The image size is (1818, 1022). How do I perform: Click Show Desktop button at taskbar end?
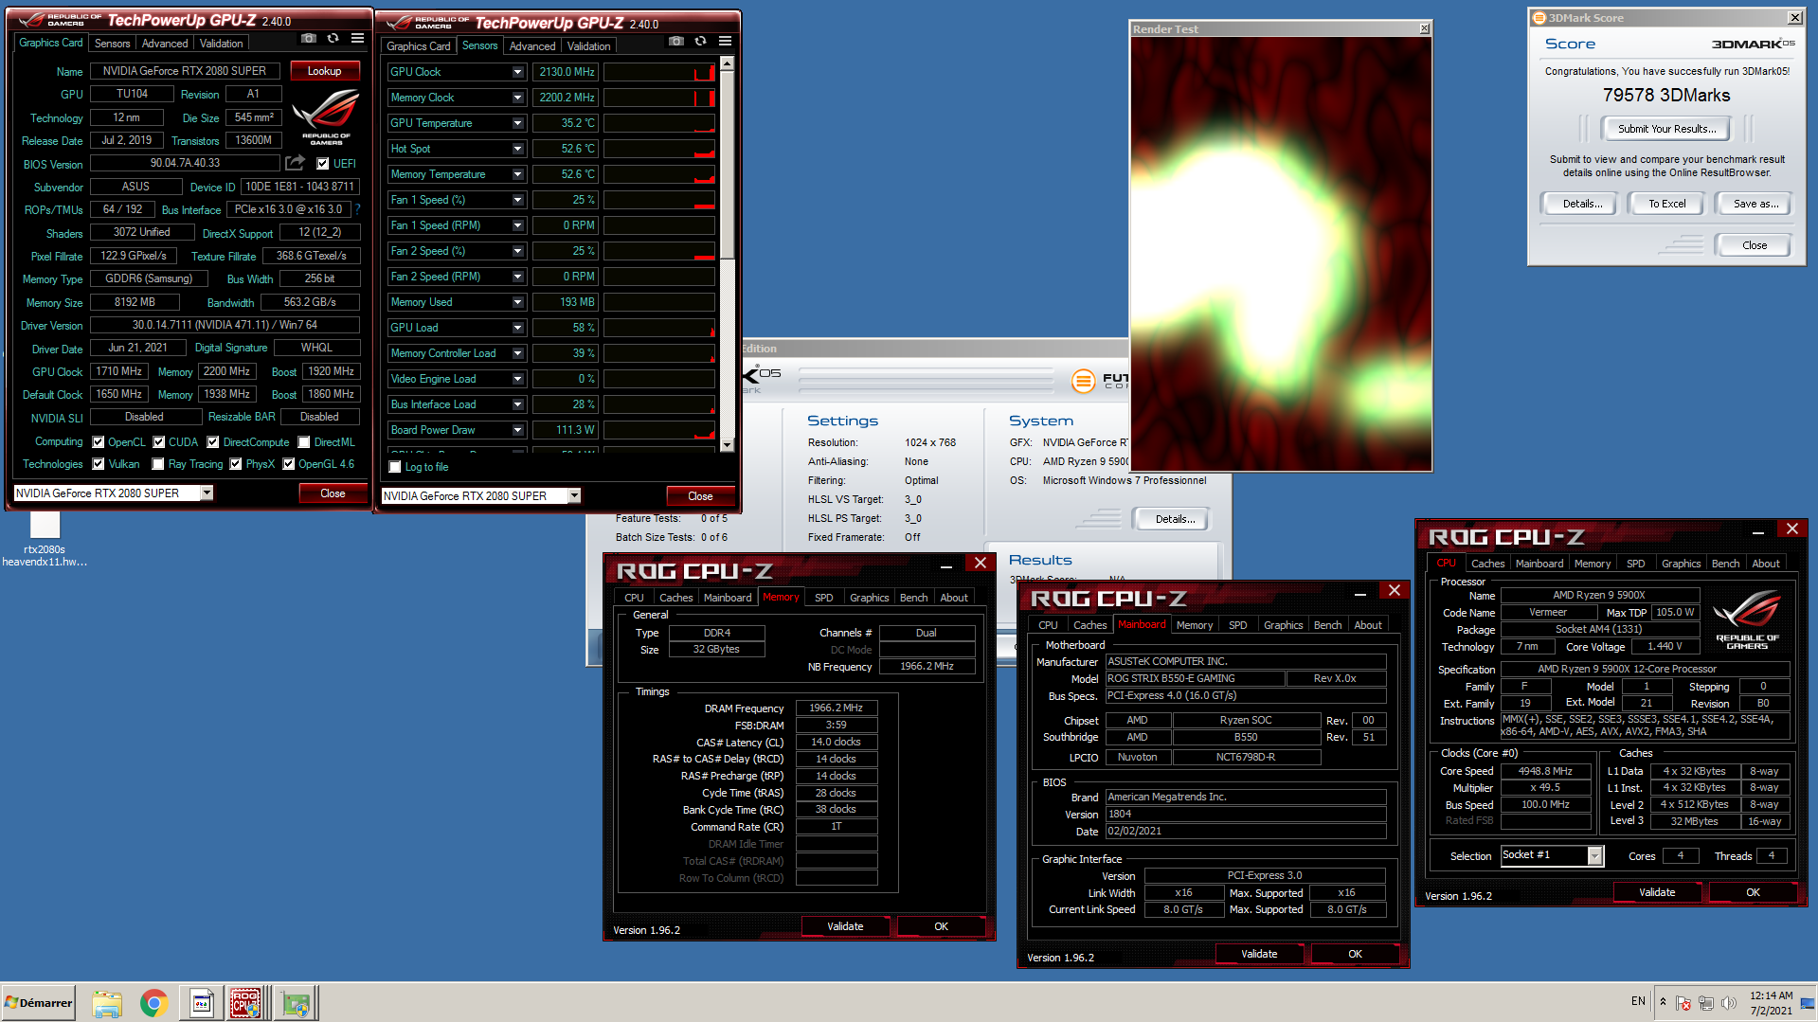pyautogui.click(x=1808, y=1003)
